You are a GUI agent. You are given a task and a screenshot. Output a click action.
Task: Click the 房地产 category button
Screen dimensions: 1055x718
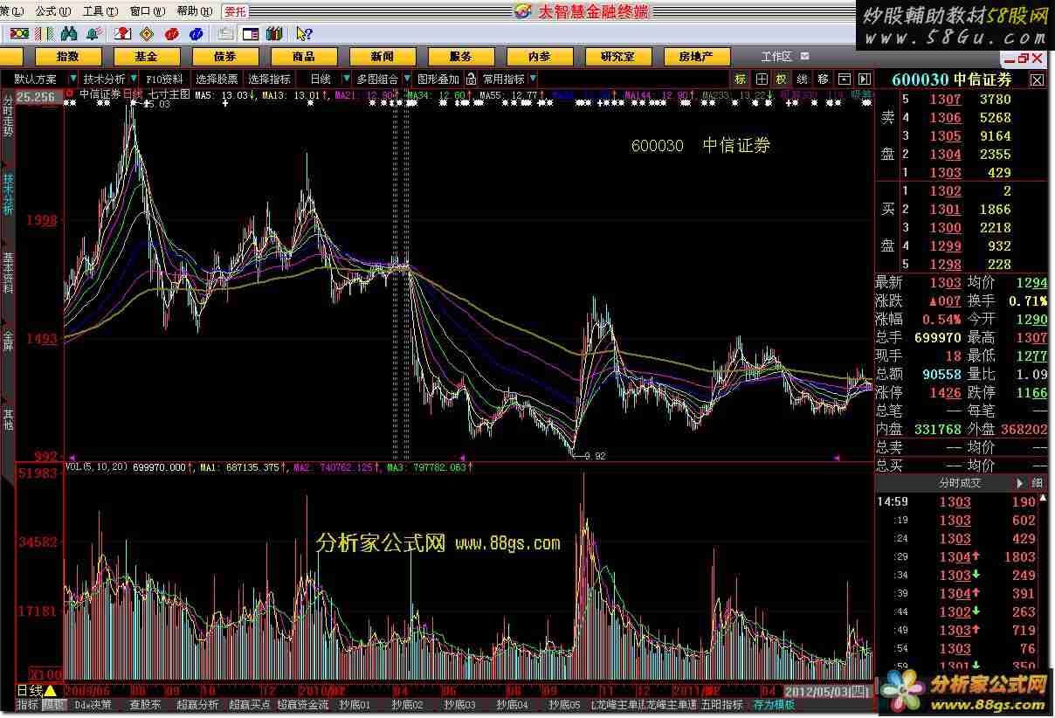click(696, 57)
